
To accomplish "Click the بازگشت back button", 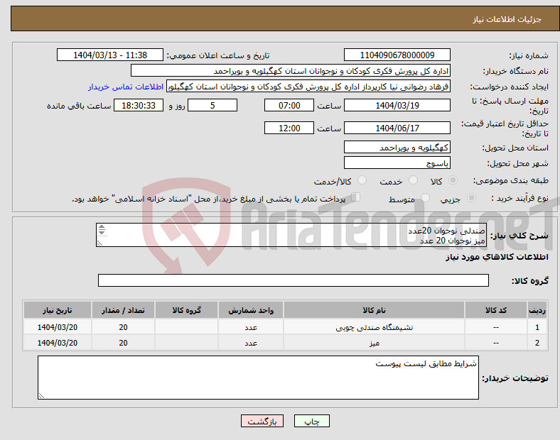I will (x=262, y=421).
